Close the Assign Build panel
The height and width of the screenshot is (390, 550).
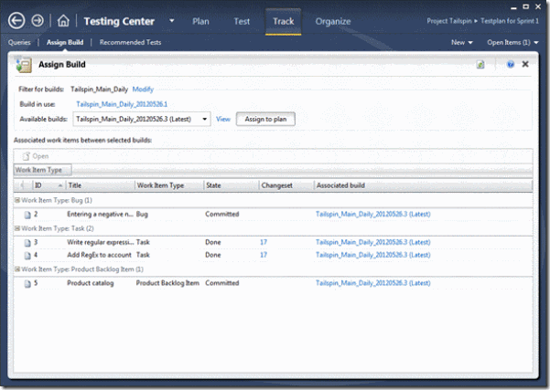tap(525, 65)
